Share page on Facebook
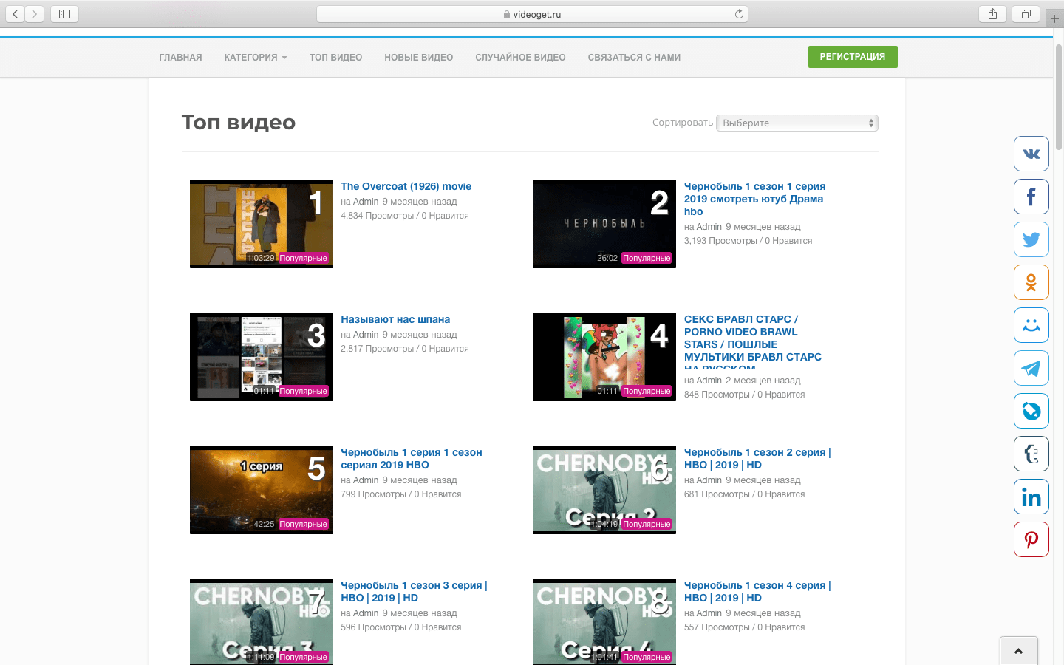 click(x=1031, y=197)
